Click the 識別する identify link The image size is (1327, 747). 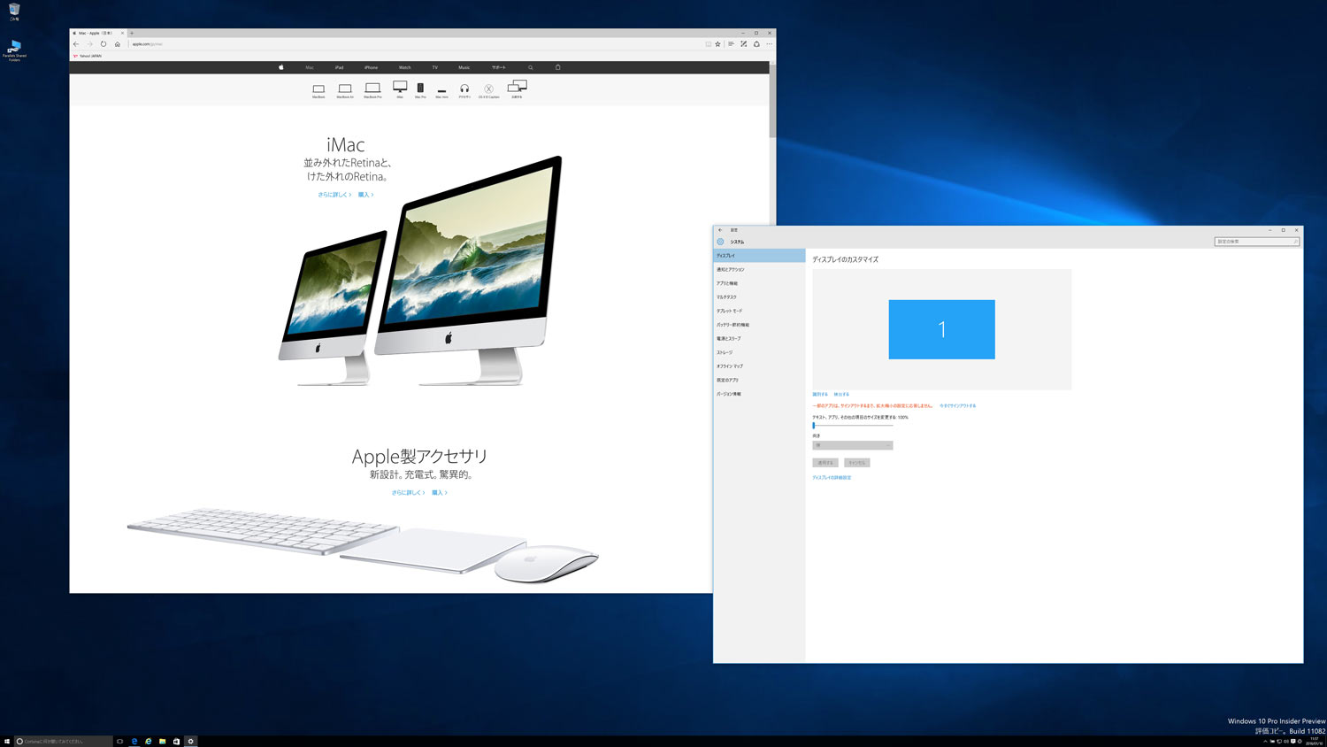820,395
